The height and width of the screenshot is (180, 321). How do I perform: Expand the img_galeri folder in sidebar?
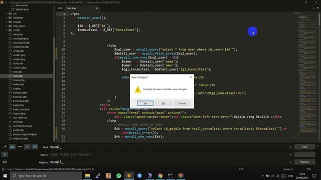pos(7,26)
